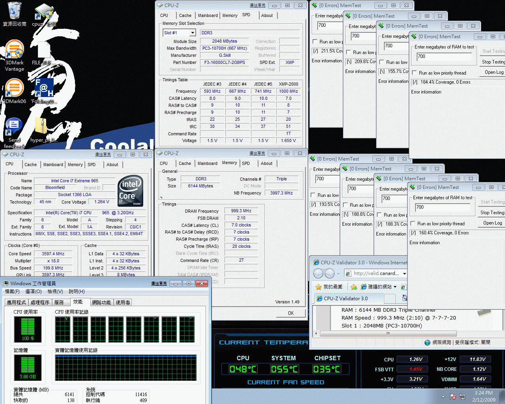
Task: Click the Home icon in Internet Explorer
Action: tap(404, 298)
